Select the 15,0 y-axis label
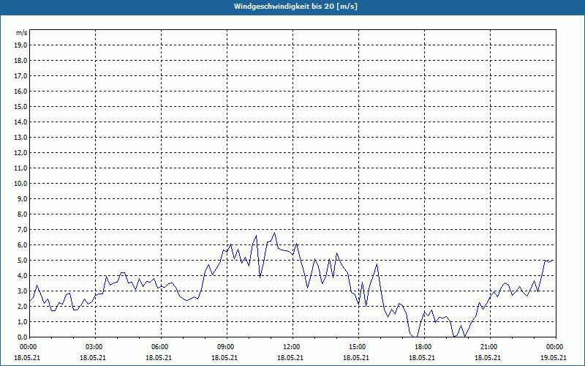The width and height of the screenshot is (585, 366). (21, 106)
